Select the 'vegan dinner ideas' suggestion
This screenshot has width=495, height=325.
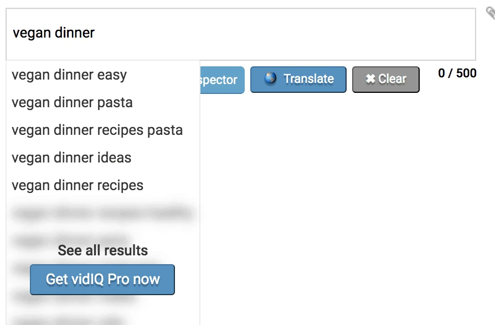(x=71, y=158)
